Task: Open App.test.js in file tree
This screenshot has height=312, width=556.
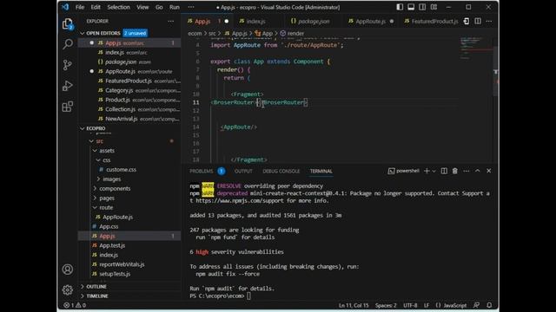Action: (x=112, y=245)
